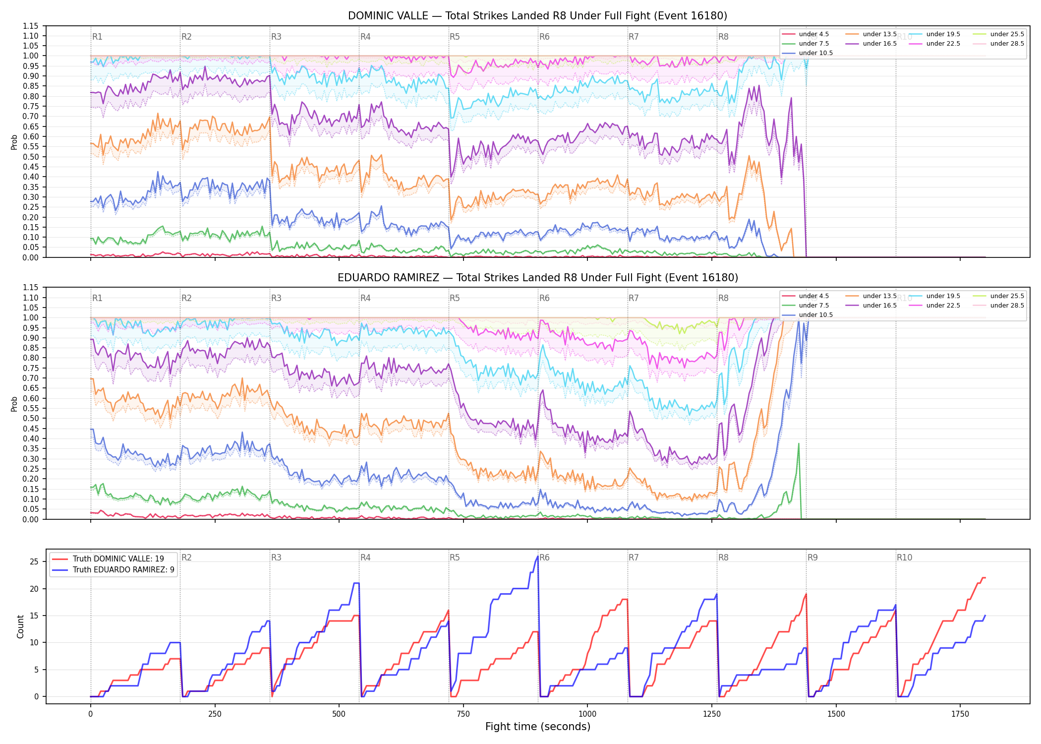Select "under 19.5" legend entry in Dominic Valle chart
Viewport: 1041px width, 744px height.
tap(934, 34)
